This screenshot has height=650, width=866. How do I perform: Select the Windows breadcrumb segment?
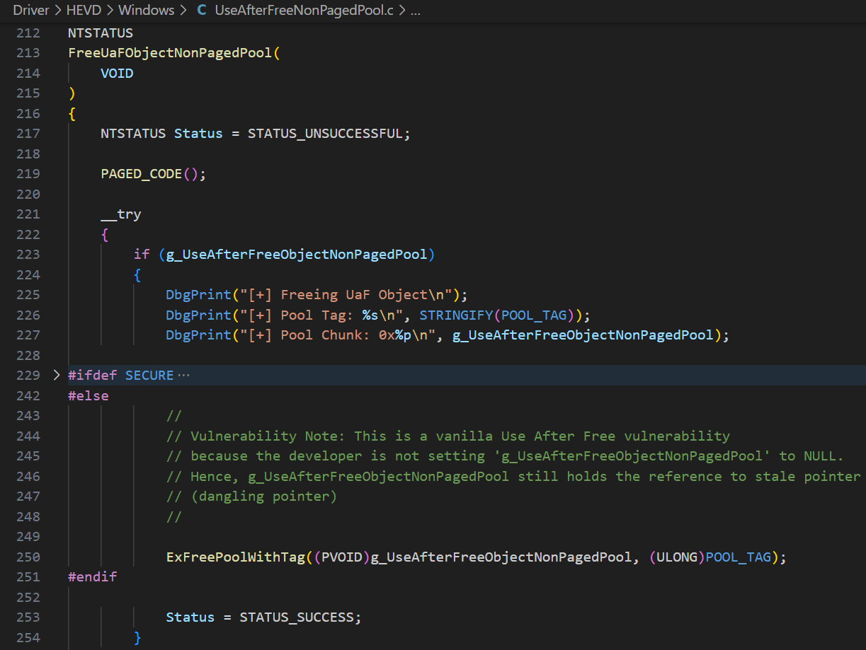(x=147, y=11)
